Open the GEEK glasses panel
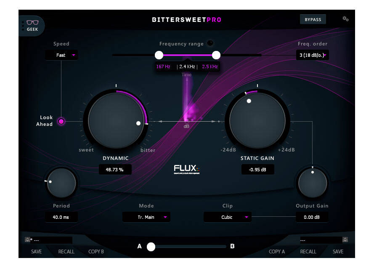 click(x=32, y=26)
